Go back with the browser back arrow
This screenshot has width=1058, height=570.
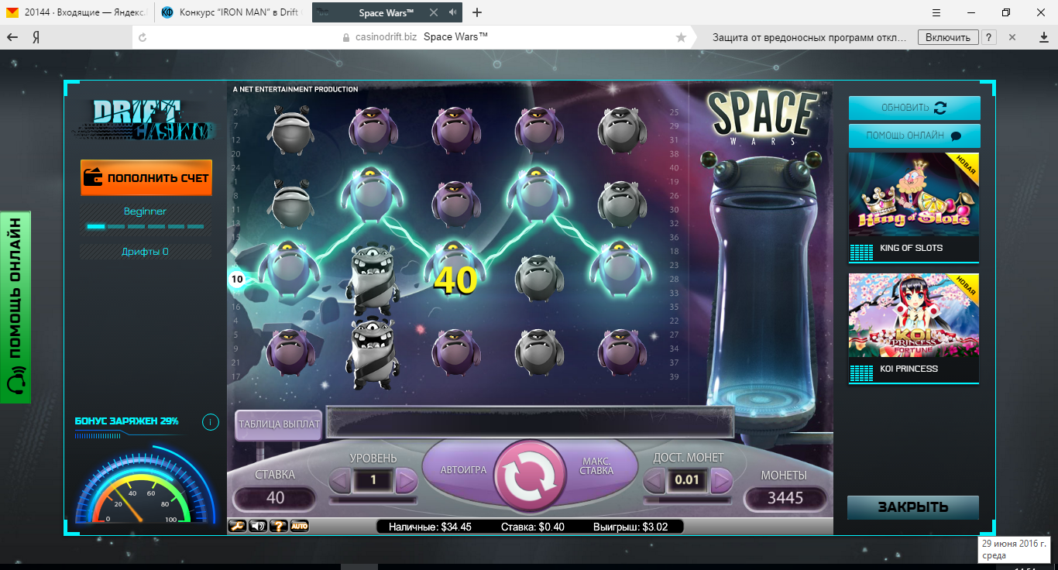[x=12, y=37]
